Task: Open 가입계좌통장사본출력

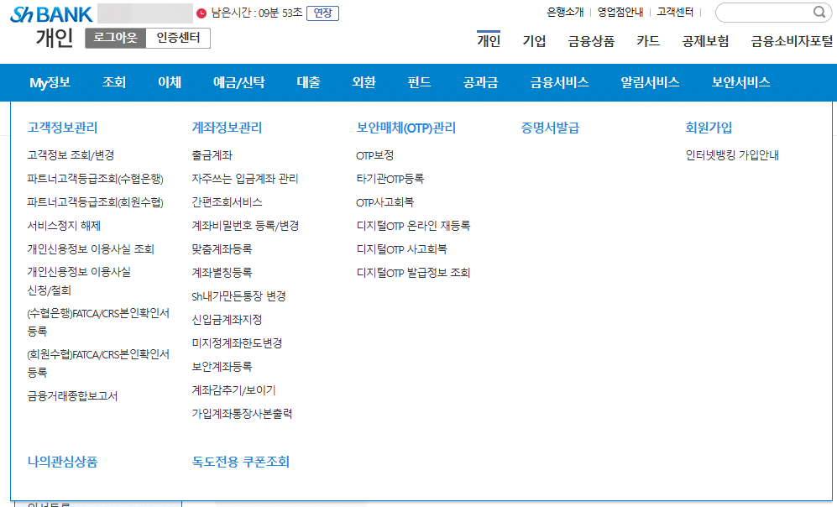Action: 242,414
